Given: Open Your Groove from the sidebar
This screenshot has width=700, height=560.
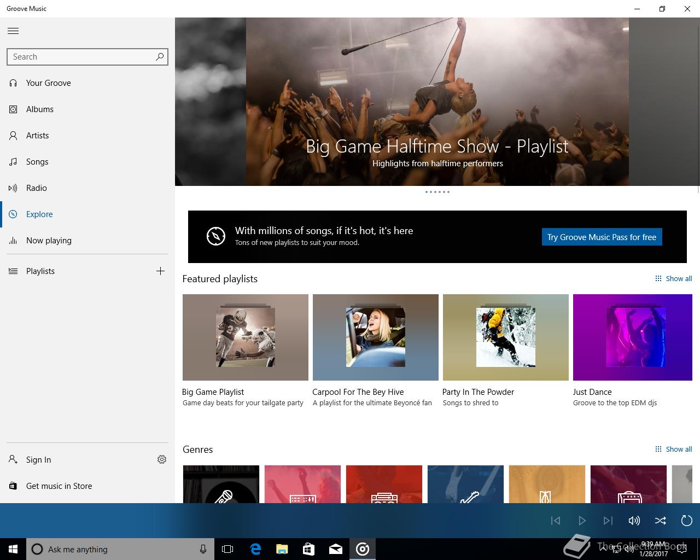Looking at the screenshot, I should [x=87, y=83].
